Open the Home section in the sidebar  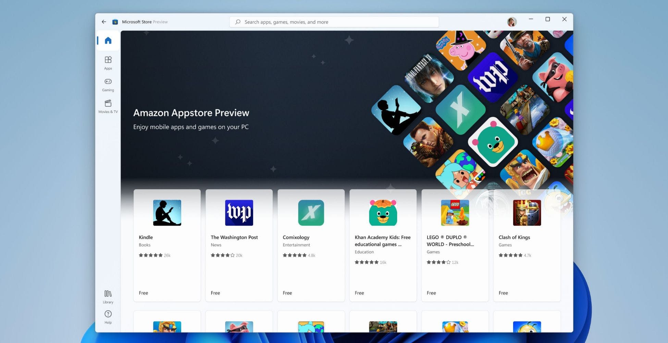pos(108,40)
